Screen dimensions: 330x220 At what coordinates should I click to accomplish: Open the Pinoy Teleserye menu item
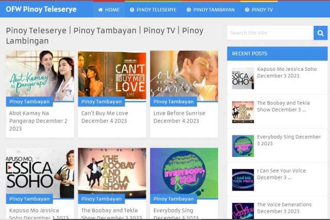coord(153,10)
